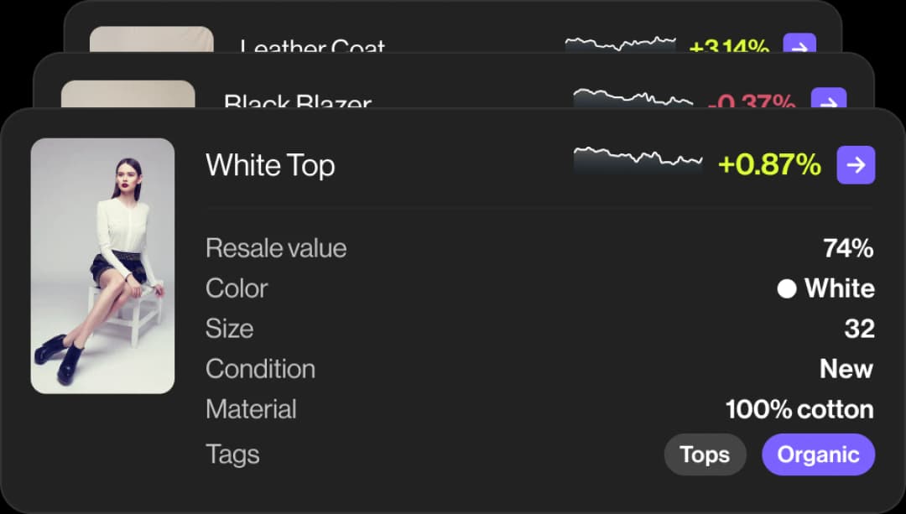Select the Tops tag

pyautogui.click(x=705, y=454)
